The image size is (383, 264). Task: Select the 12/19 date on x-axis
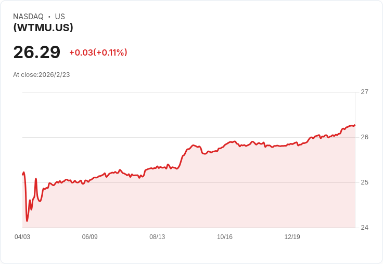coord(292,237)
